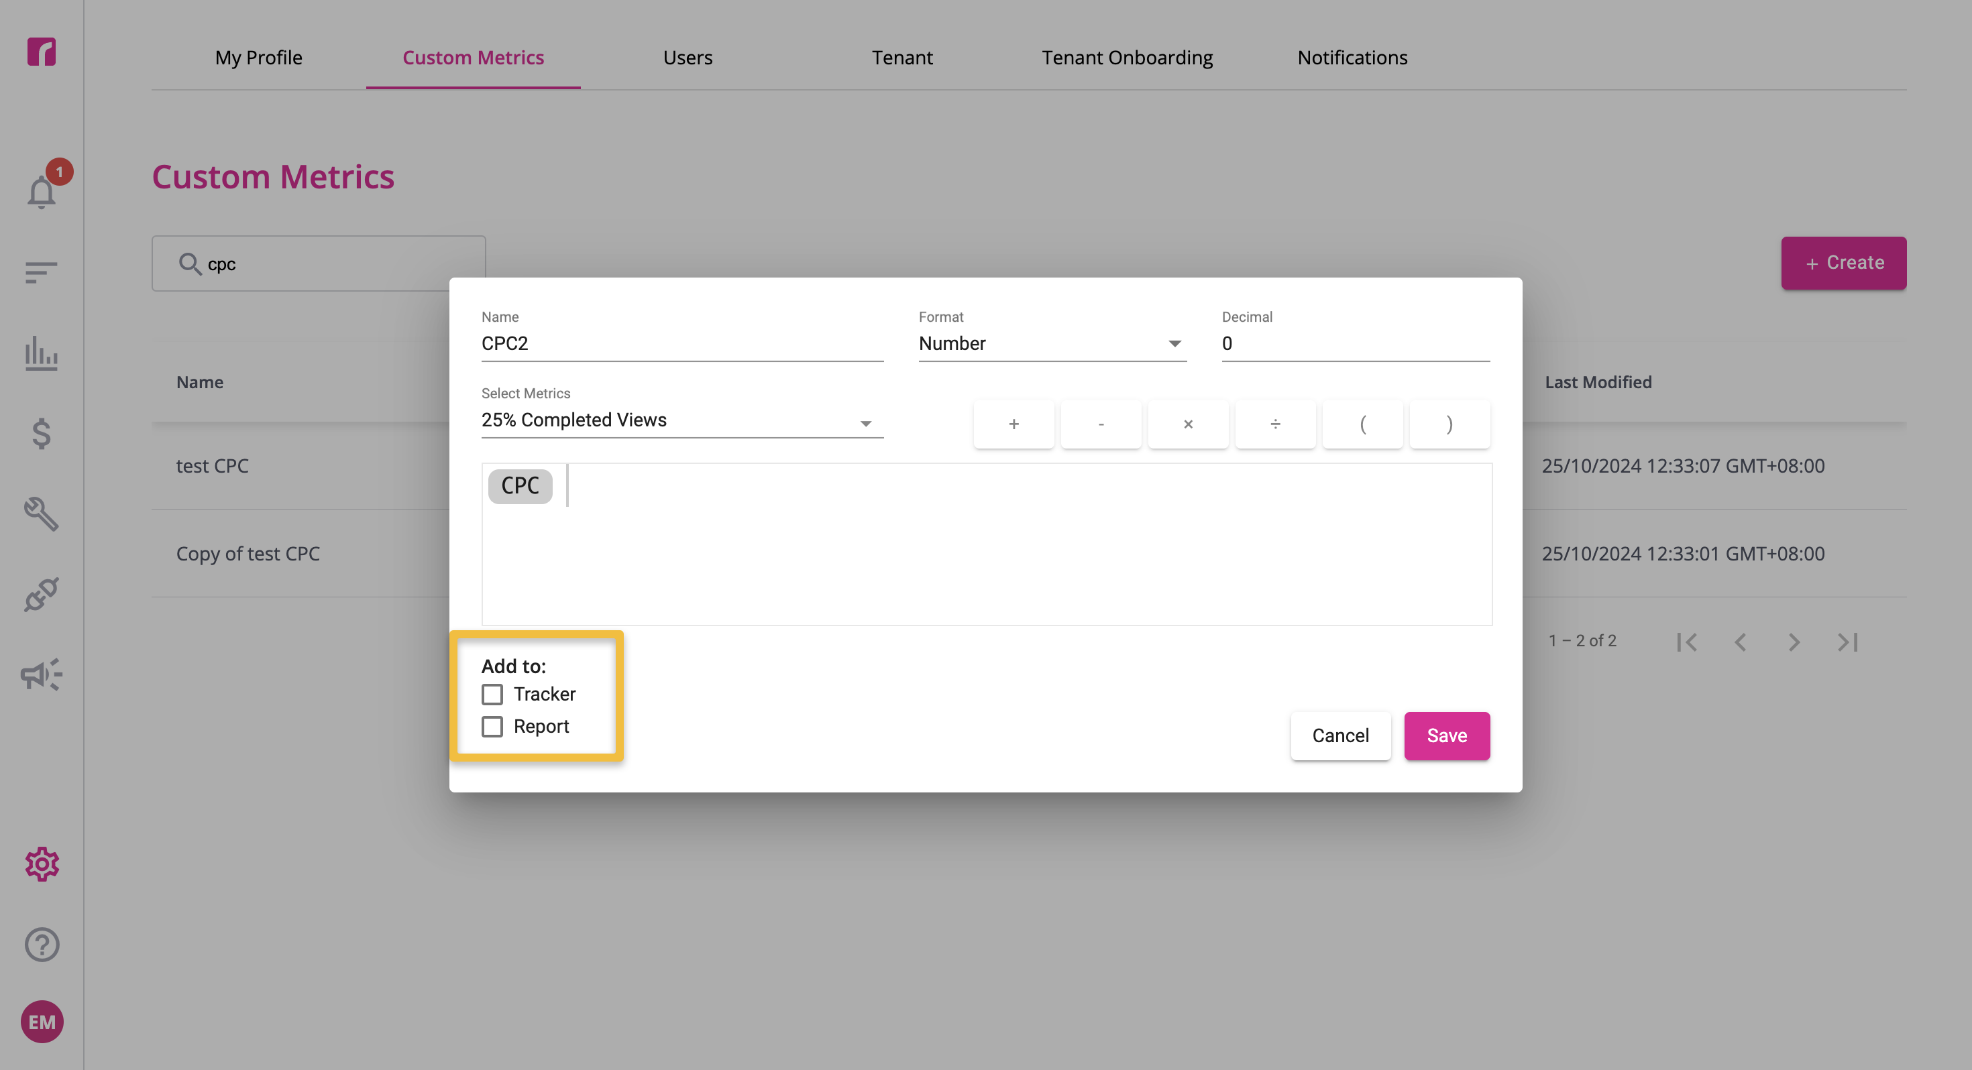Click the Copy of test CPC row

point(248,553)
